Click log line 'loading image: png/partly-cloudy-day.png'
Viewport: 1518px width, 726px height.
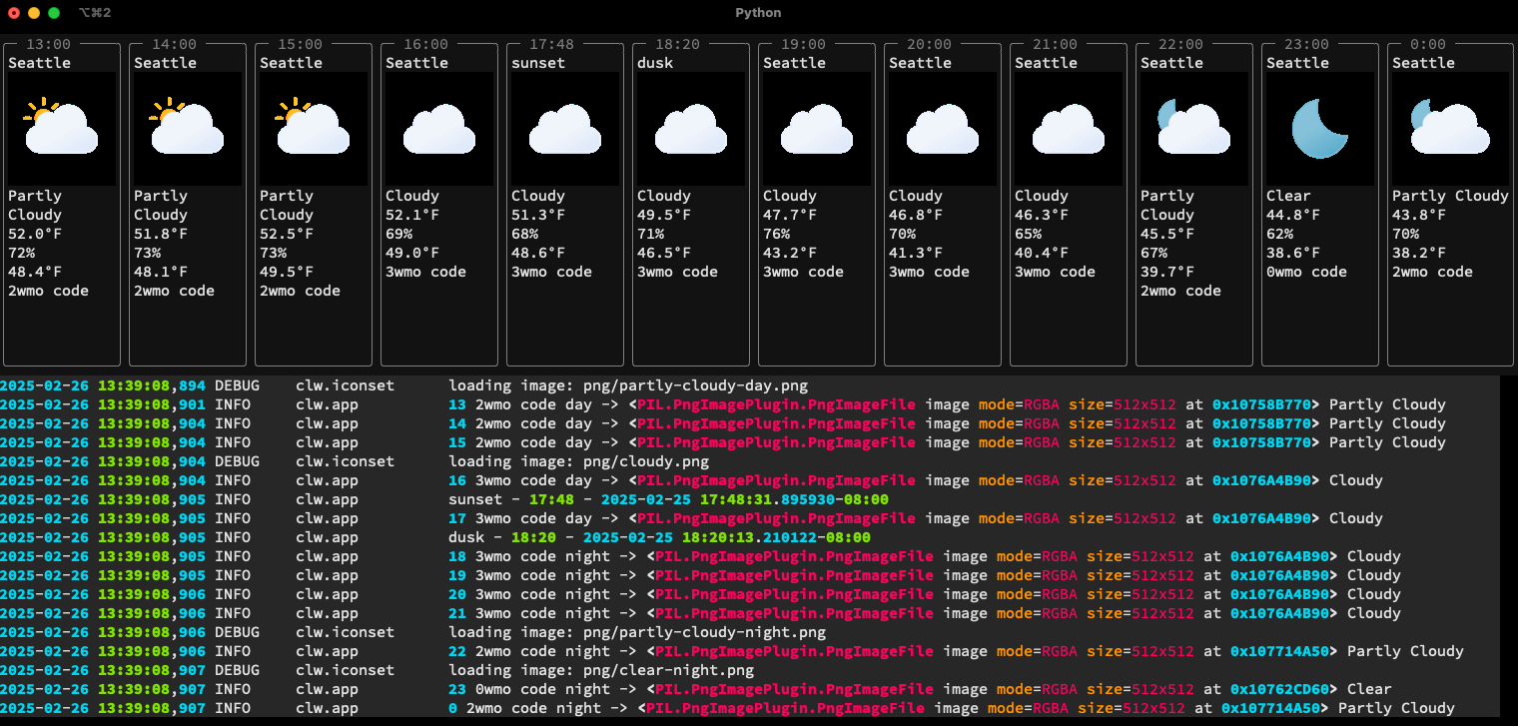pyautogui.click(x=628, y=385)
